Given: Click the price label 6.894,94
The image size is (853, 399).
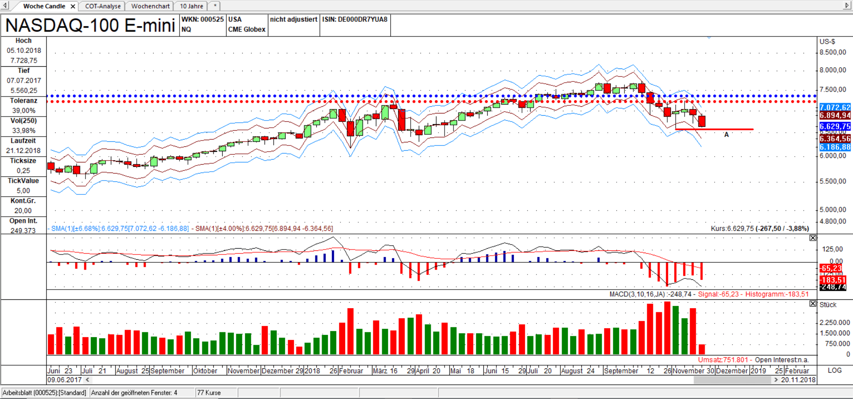Looking at the screenshot, I should (835, 115).
